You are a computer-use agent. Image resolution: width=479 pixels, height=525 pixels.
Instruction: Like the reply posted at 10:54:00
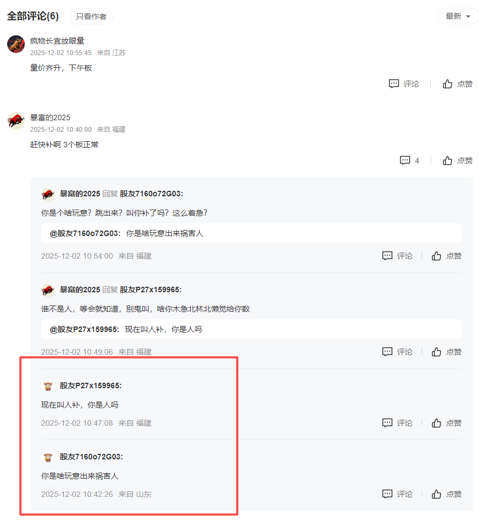coord(446,256)
